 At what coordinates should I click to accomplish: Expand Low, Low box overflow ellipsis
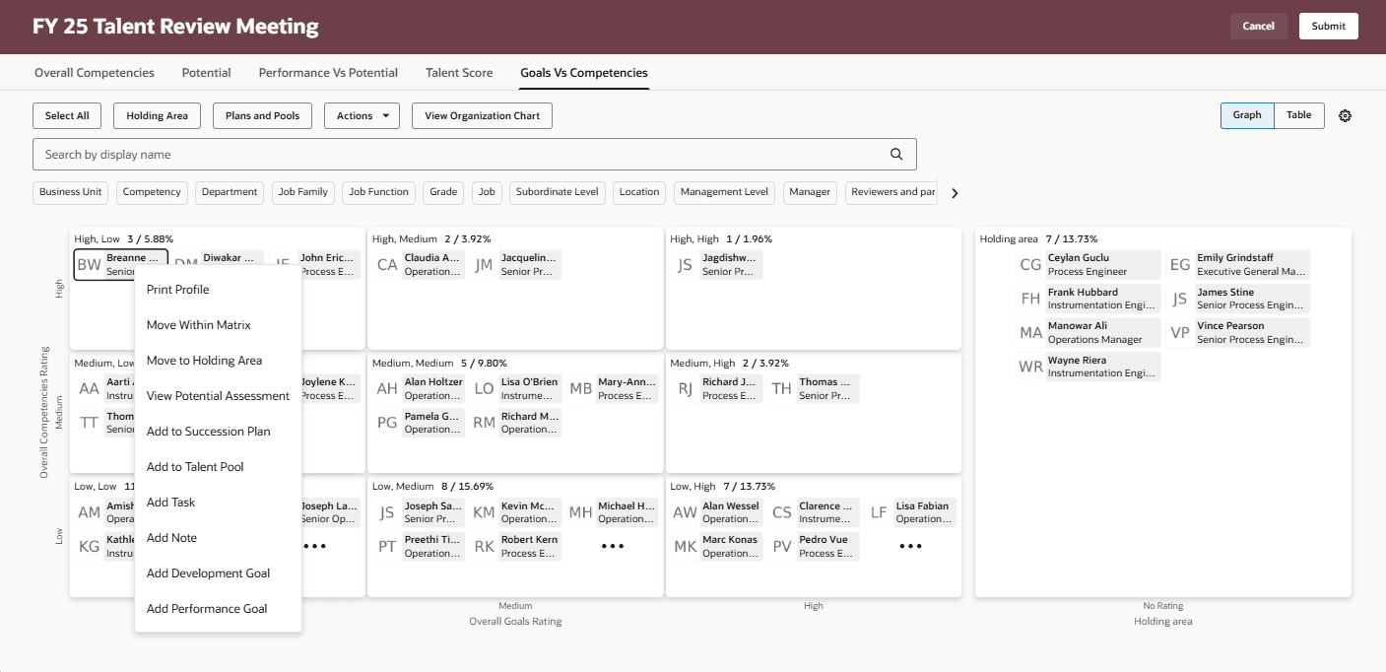314,545
